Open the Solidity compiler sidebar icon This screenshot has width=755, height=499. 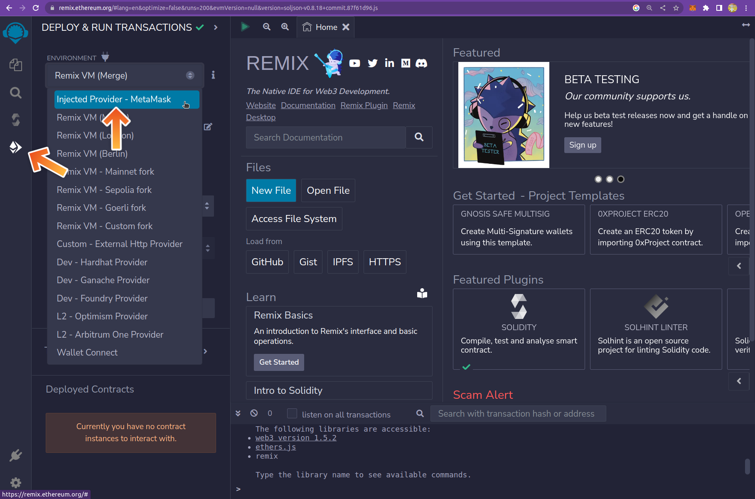pos(15,120)
